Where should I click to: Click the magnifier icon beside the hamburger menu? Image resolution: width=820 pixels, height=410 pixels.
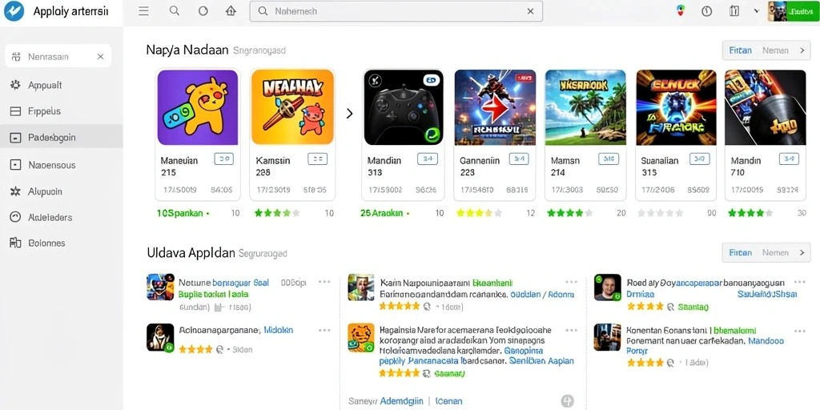point(175,11)
